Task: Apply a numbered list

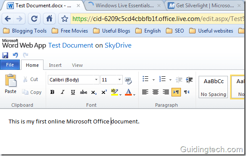Action: tap(162, 79)
